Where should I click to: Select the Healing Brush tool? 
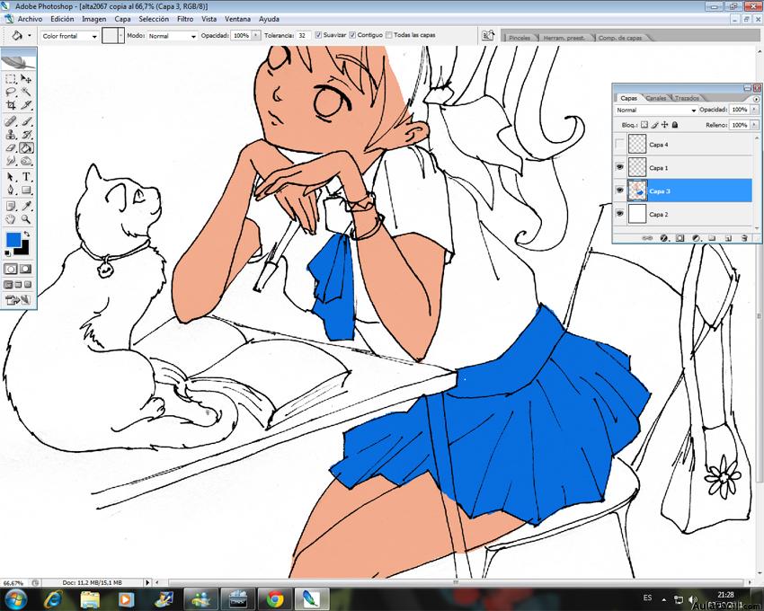[x=11, y=121]
